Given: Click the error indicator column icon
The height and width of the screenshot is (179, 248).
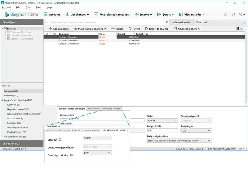Looking at the screenshot, I should click(55, 34).
